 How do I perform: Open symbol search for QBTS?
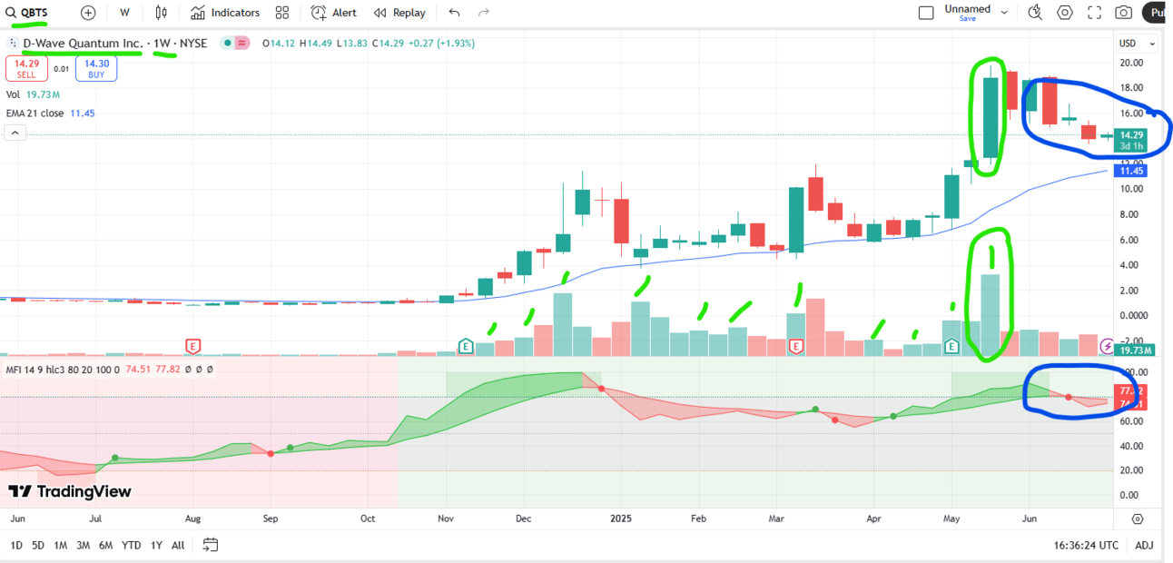pyautogui.click(x=27, y=13)
